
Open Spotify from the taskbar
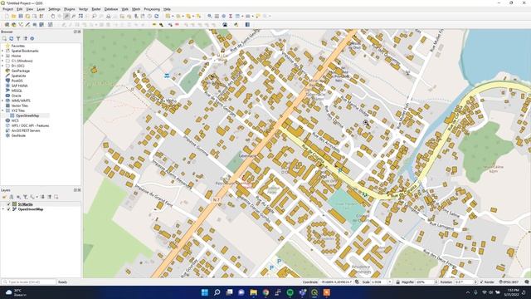tap(290, 292)
